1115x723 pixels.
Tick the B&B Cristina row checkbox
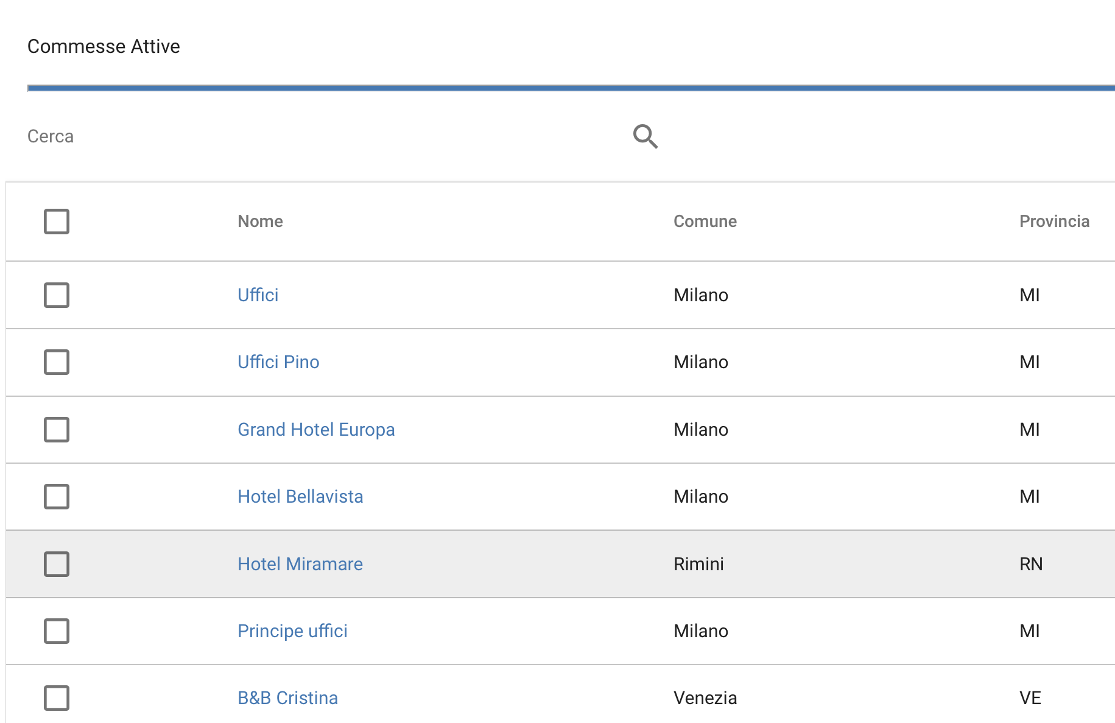[57, 698]
